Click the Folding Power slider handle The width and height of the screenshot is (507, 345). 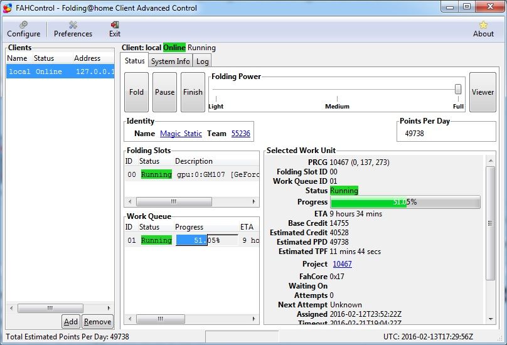[458, 89]
